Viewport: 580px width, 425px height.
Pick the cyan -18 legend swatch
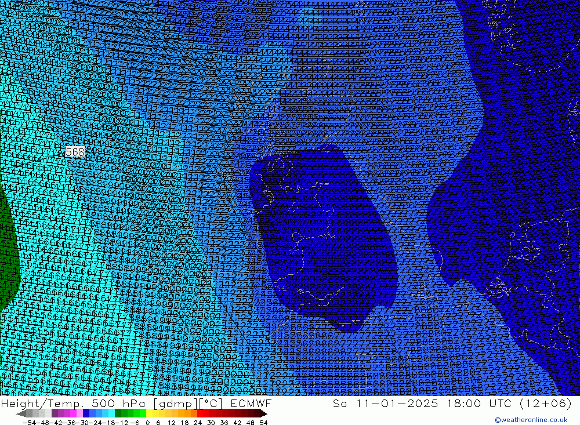tap(111, 413)
